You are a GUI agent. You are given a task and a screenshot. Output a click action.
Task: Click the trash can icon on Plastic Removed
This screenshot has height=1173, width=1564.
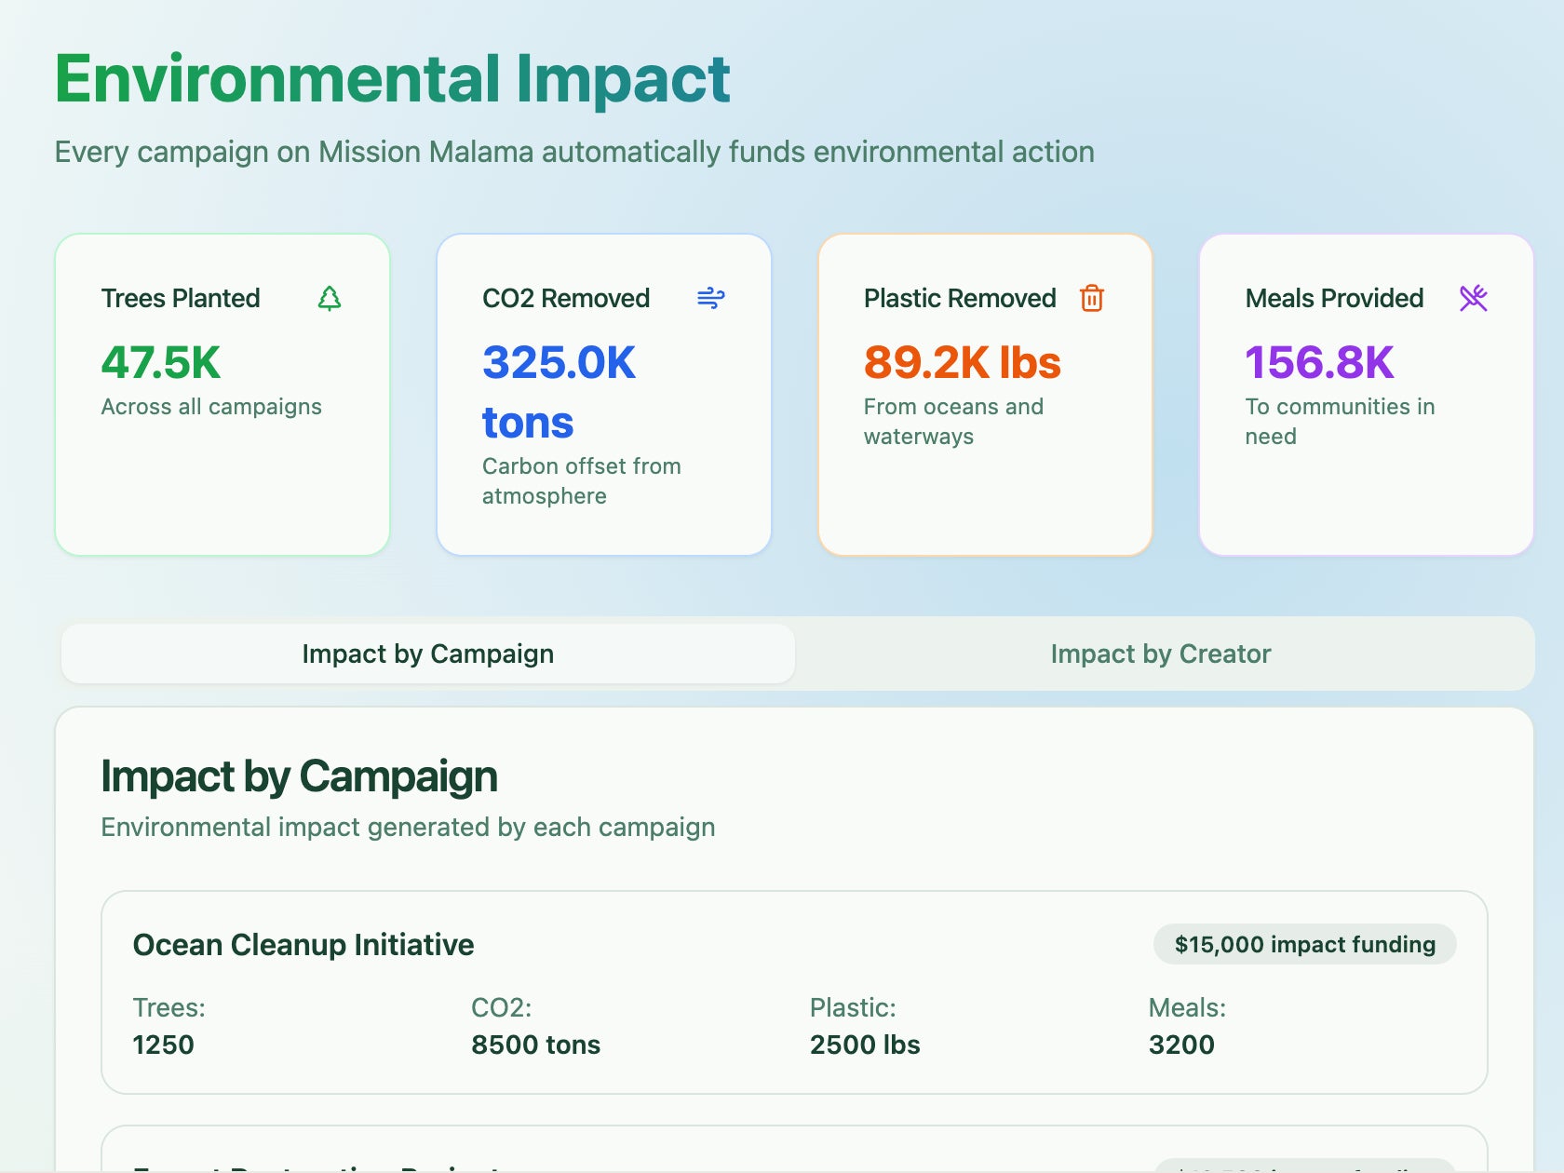click(x=1092, y=298)
